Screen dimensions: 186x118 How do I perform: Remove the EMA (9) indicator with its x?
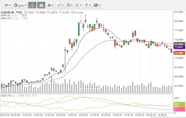pyautogui.click(x=19, y=16)
